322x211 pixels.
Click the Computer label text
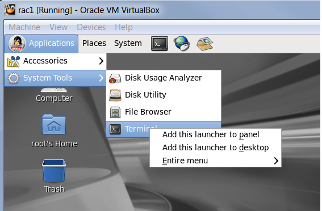tap(54, 99)
